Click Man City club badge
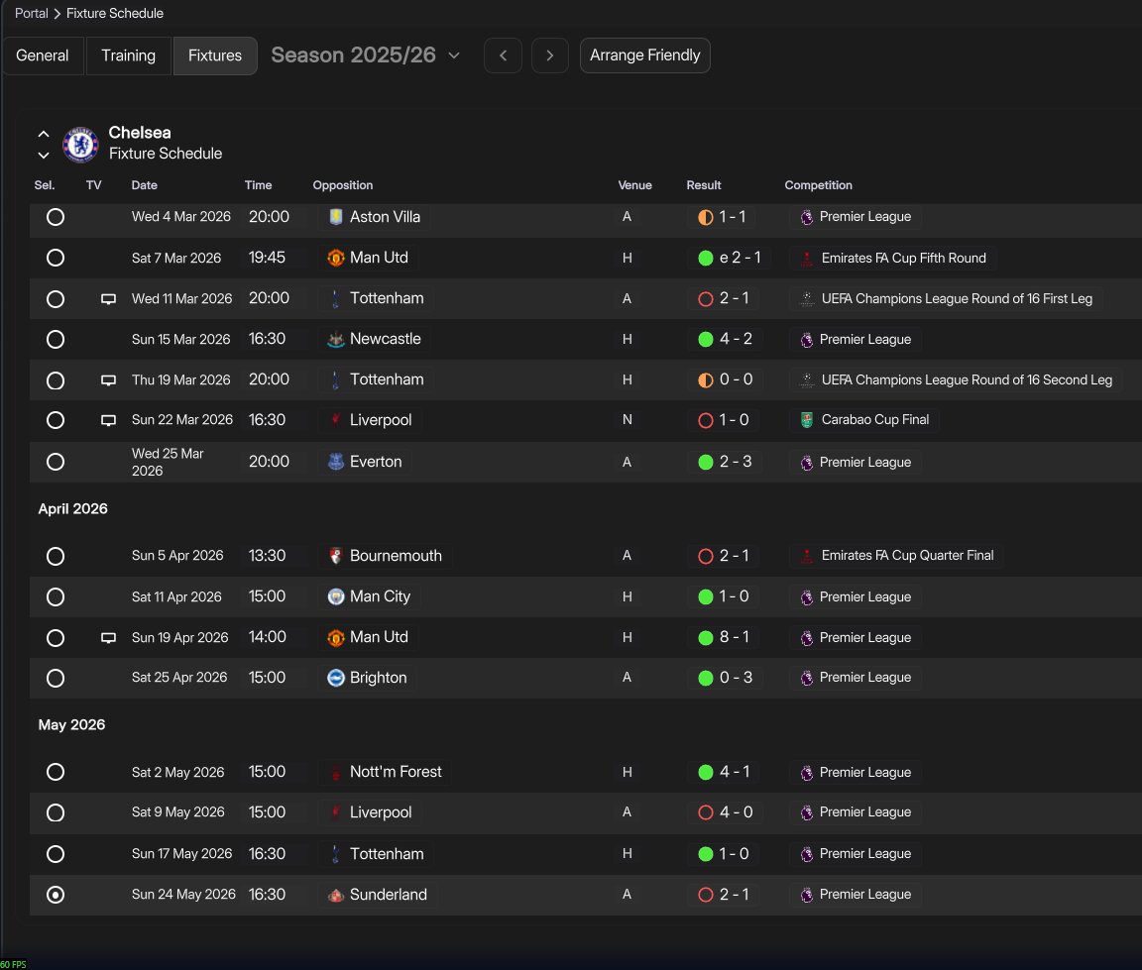Image resolution: width=1142 pixels, height=970 pixels. [336, 596]
